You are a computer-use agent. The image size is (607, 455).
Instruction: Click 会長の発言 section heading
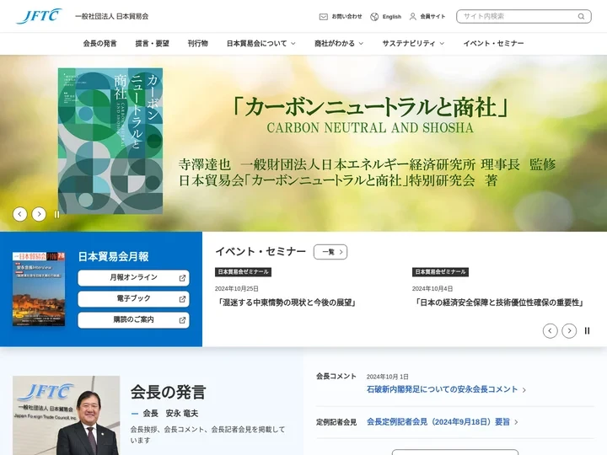click(168, 392)
